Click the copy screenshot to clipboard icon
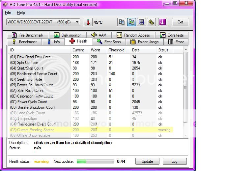The image size is (225, 171). tap(131, 22)
